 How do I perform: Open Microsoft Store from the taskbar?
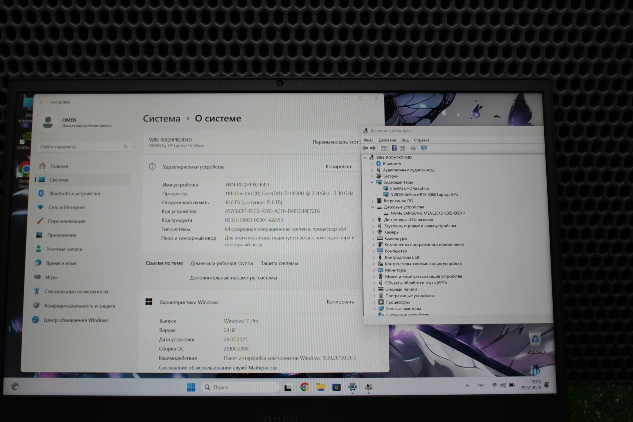click(336, 387)
